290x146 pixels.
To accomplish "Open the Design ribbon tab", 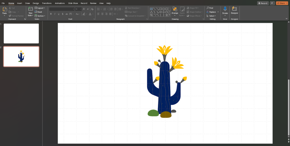I will 36,3.
